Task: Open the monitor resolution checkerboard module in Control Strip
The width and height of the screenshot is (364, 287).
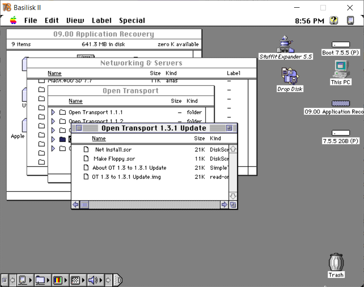Action: 78,280
